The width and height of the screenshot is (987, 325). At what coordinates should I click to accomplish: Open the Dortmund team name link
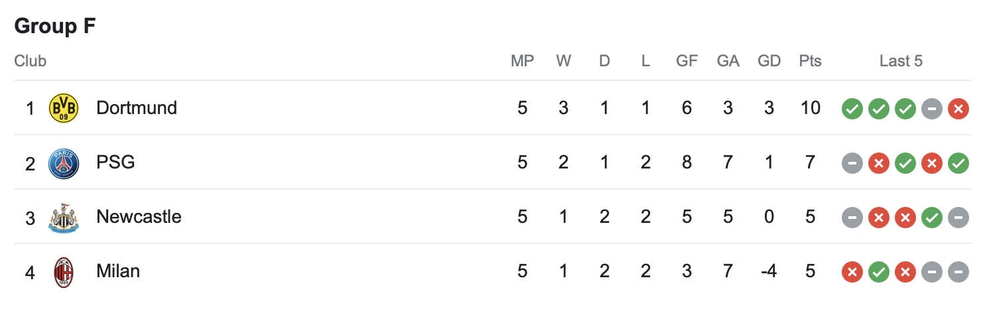pos(137,107)
